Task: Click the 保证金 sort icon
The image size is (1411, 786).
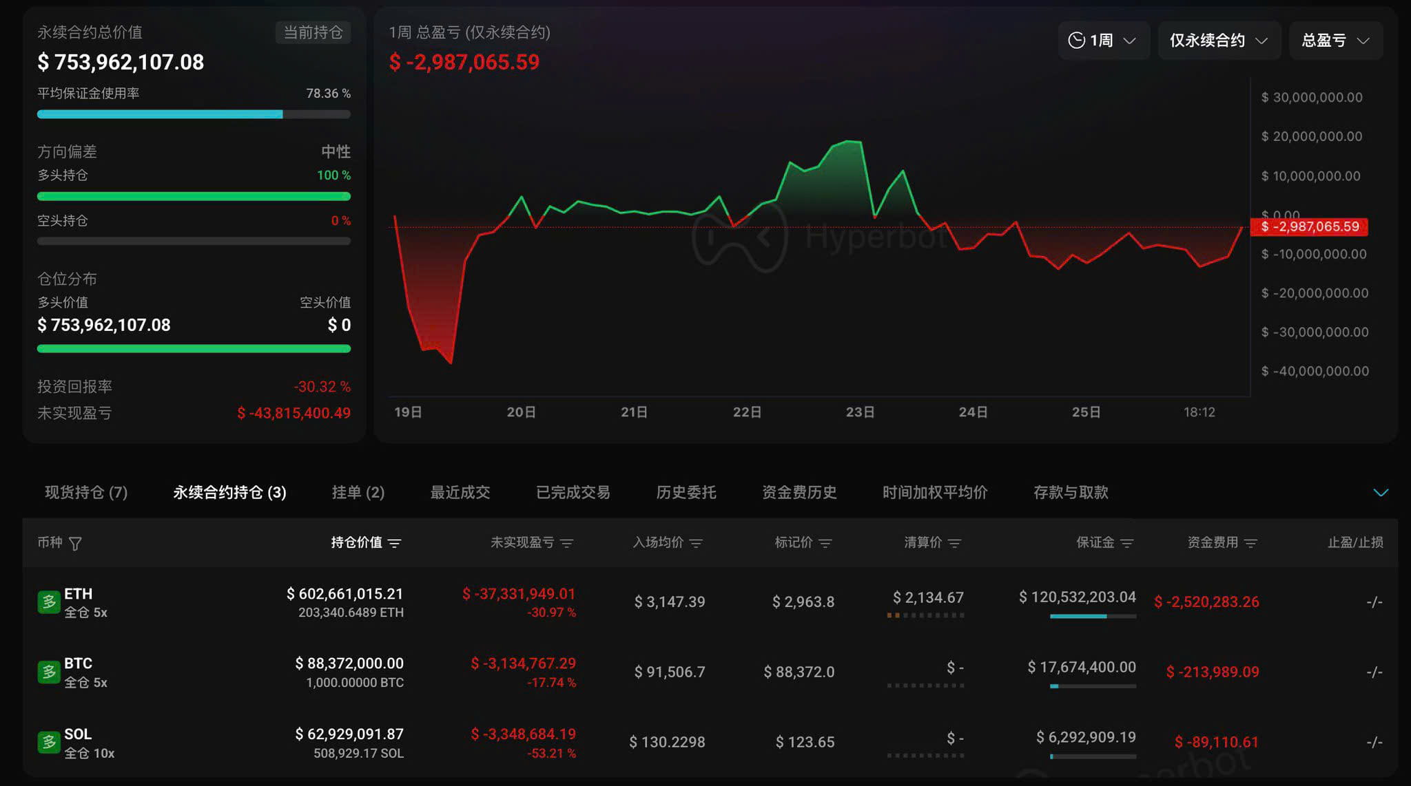Action: click(x=1126, y=543)
